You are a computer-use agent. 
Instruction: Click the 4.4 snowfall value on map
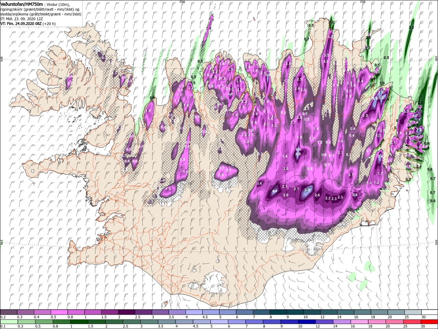tap(275, 191)
